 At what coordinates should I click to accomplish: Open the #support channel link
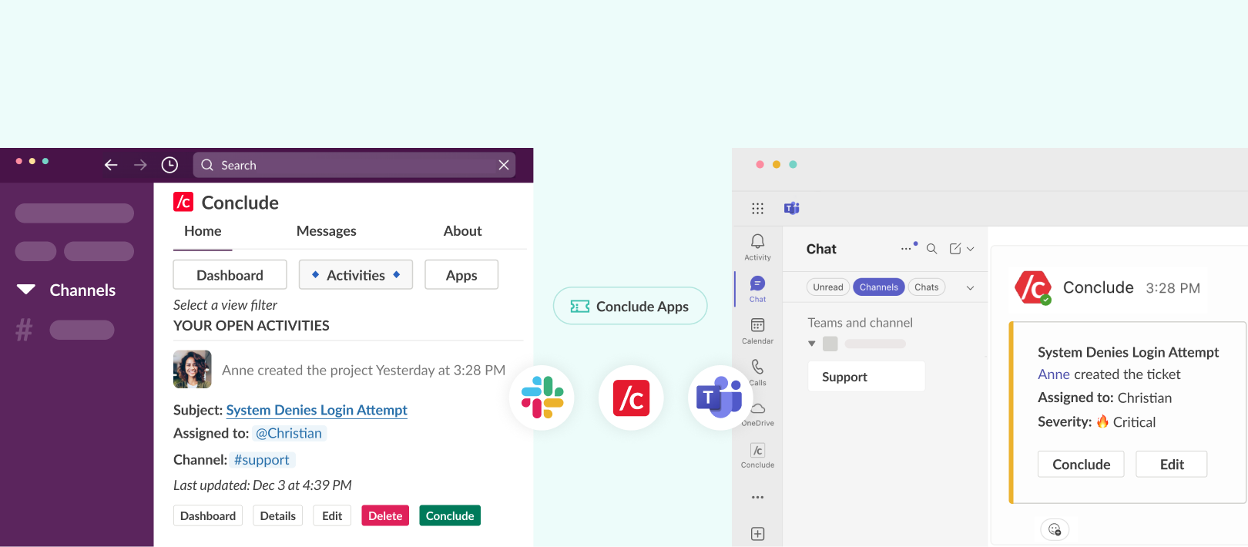pyautogui.click(x=262, y=460)
